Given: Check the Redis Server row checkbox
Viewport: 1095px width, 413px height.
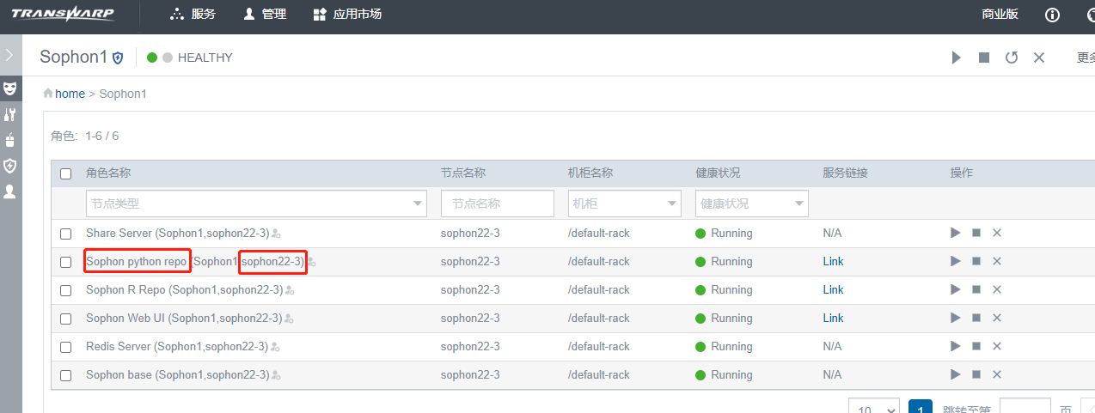Looking at the screenshot, I should click(66, 347).
